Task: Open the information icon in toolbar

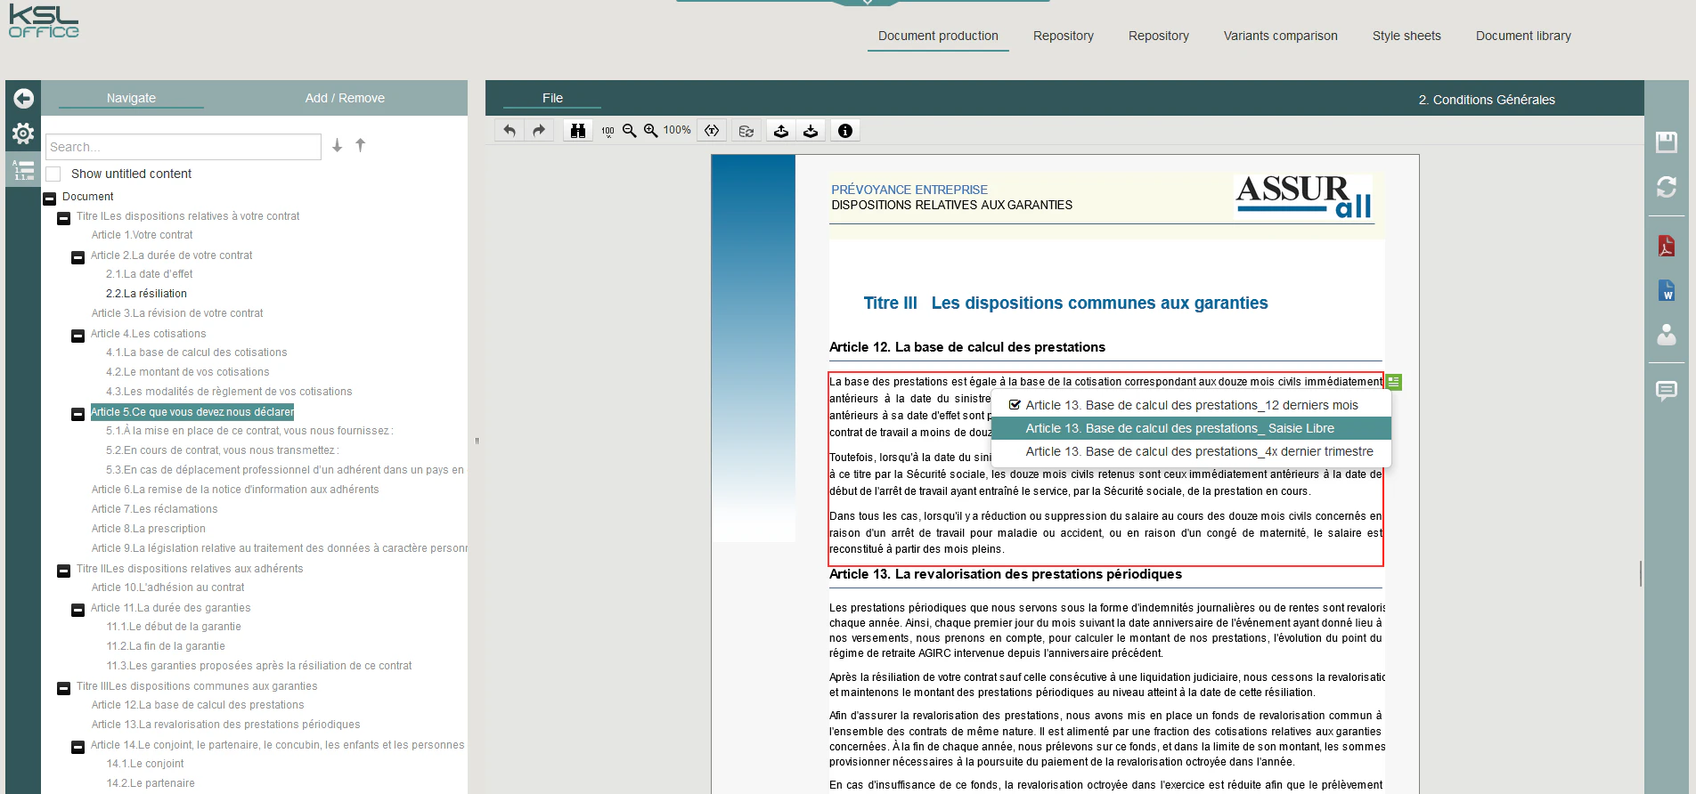Action: pos(845,131)
